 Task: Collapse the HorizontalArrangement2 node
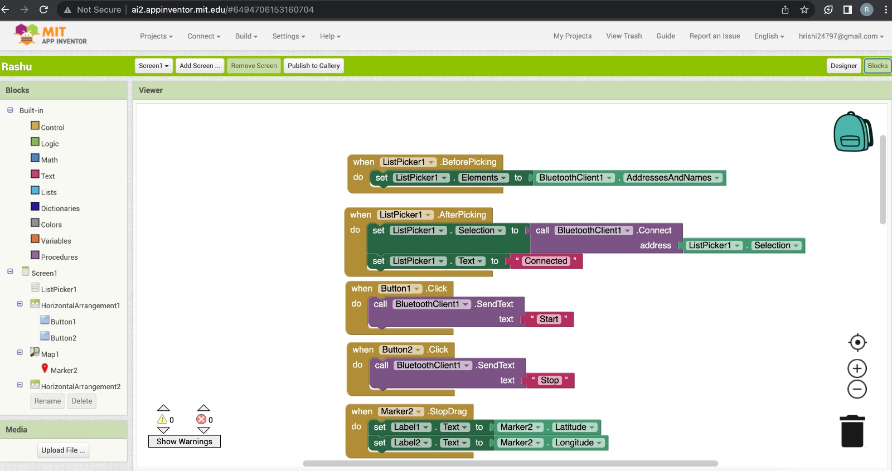point(20,385)
